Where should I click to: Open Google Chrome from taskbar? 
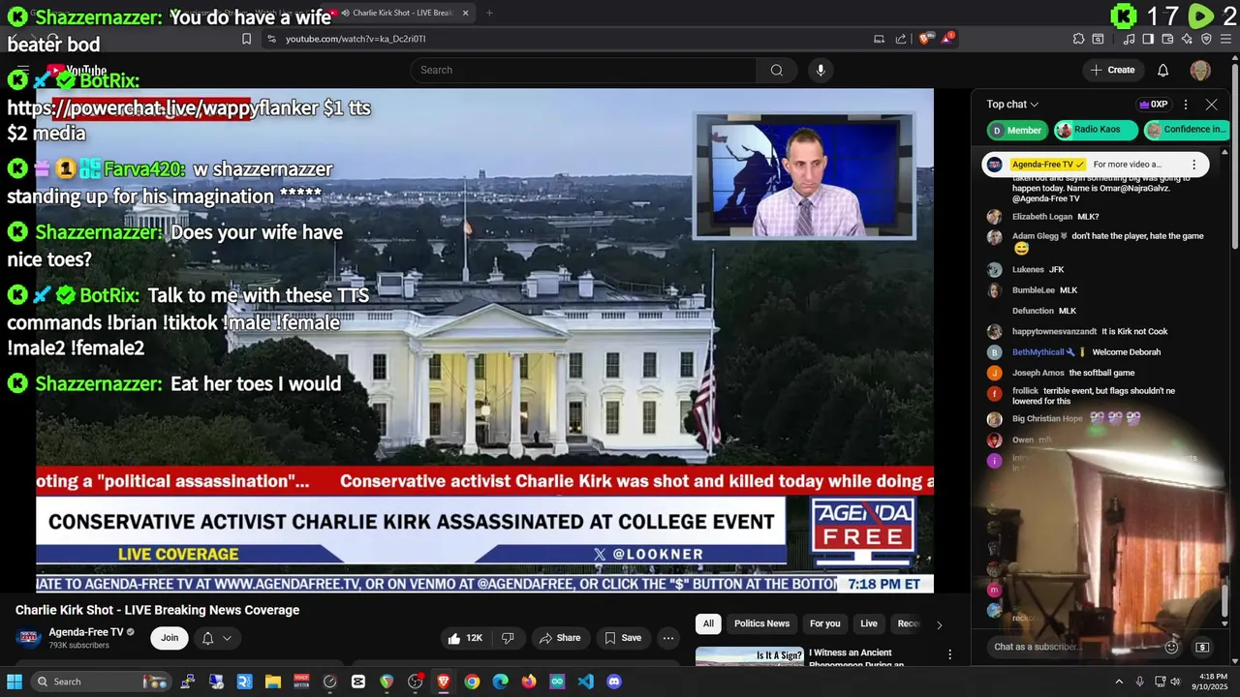click(x=472, y=682)
